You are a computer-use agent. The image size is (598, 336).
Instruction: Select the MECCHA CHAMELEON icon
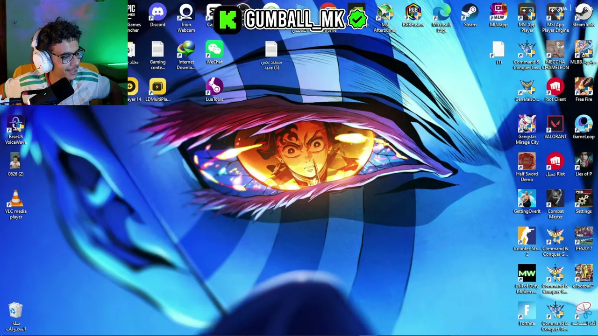(x=555, y=56)
